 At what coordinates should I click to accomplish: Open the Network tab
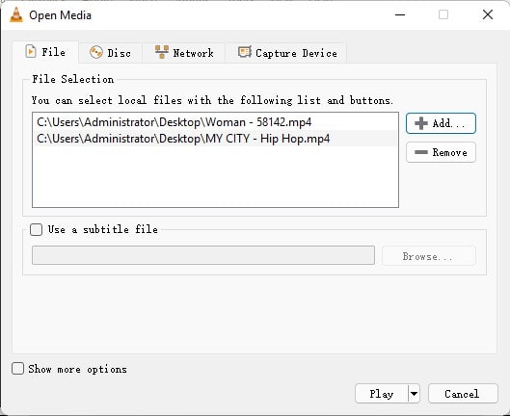184,53
